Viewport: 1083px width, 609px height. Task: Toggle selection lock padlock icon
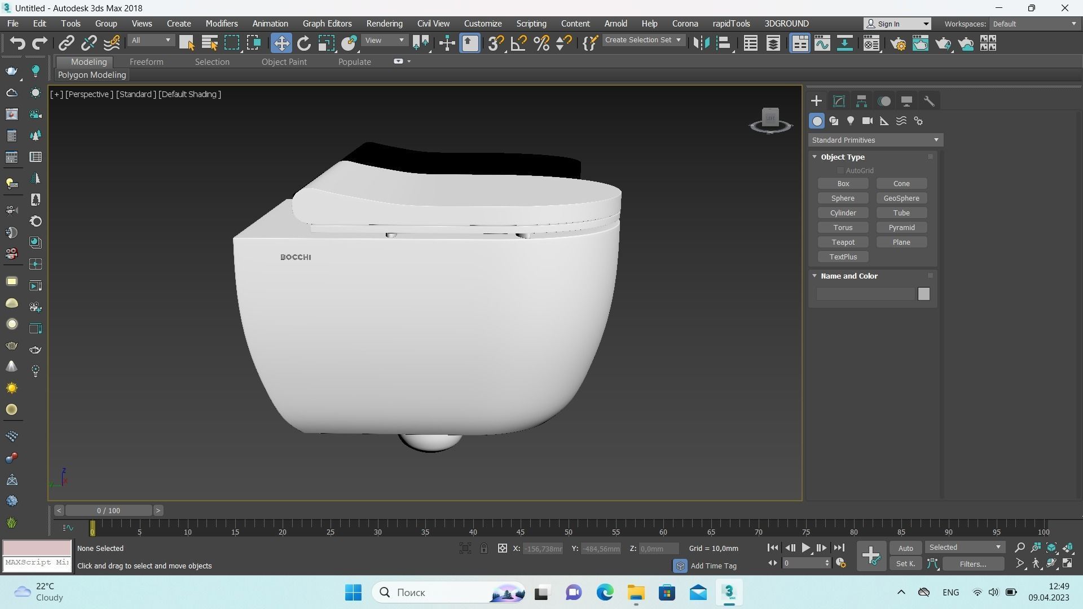pos(484,548)
